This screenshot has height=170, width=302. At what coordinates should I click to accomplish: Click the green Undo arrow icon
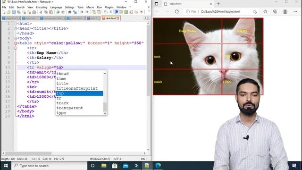[x=58, y=12]
